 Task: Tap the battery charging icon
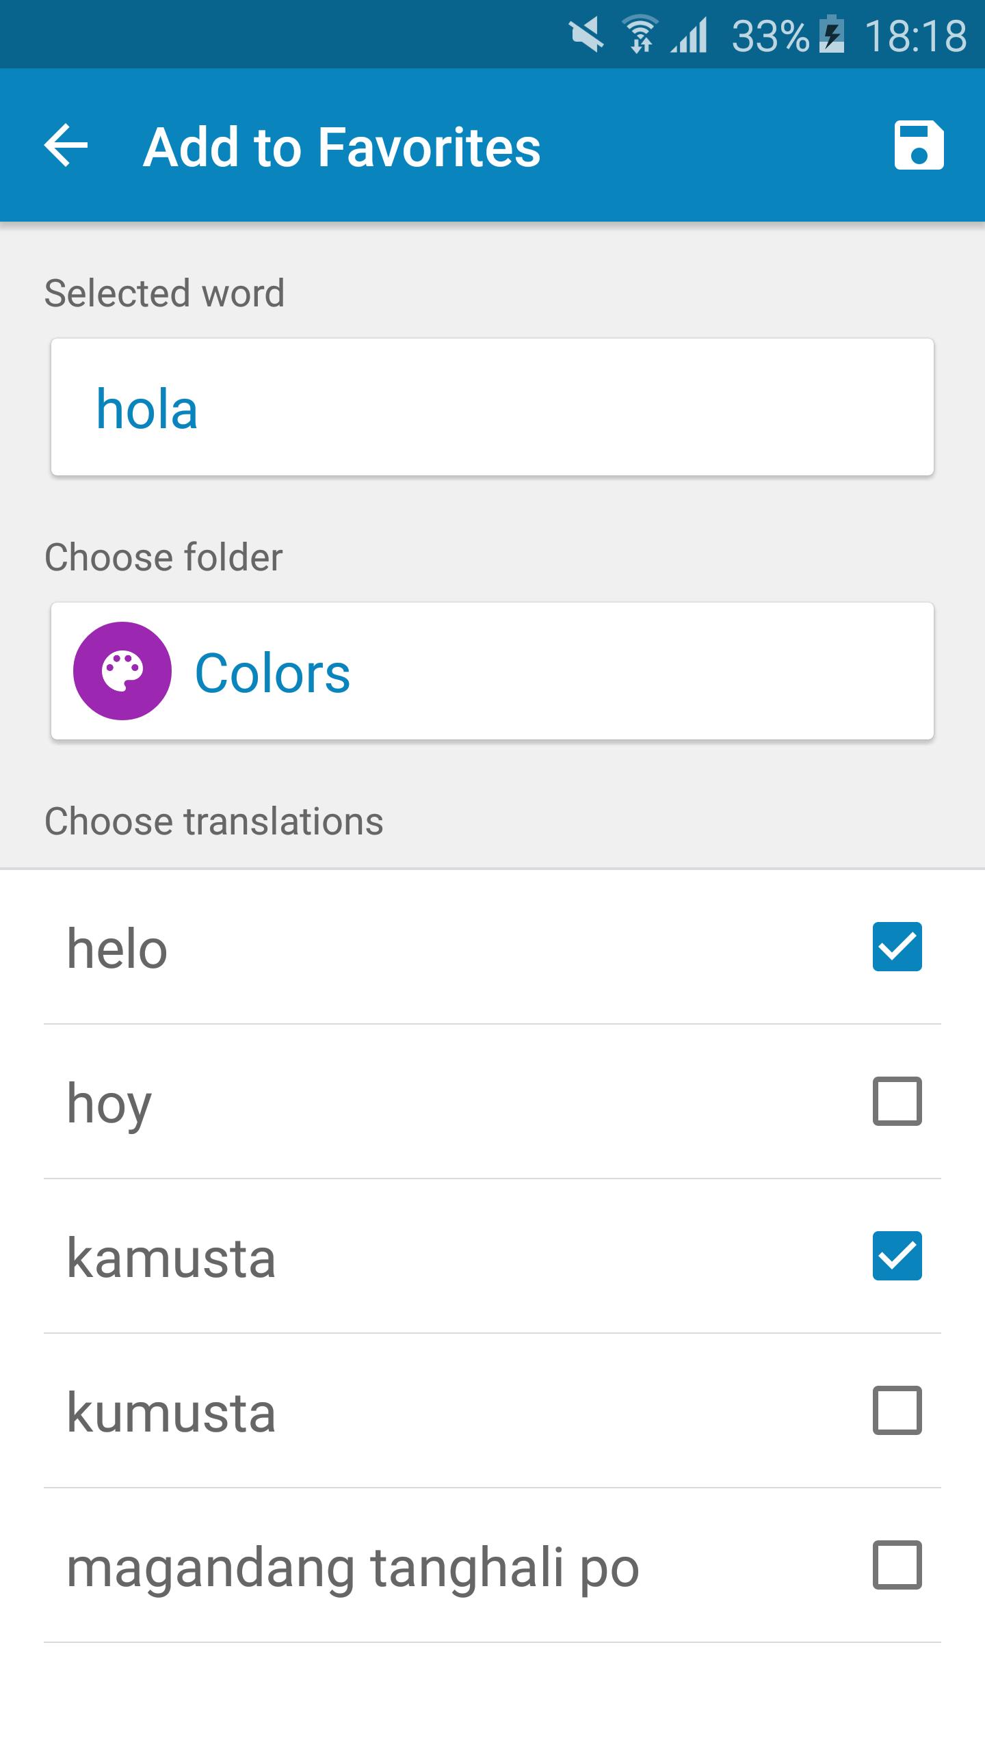tap(832, 36)
